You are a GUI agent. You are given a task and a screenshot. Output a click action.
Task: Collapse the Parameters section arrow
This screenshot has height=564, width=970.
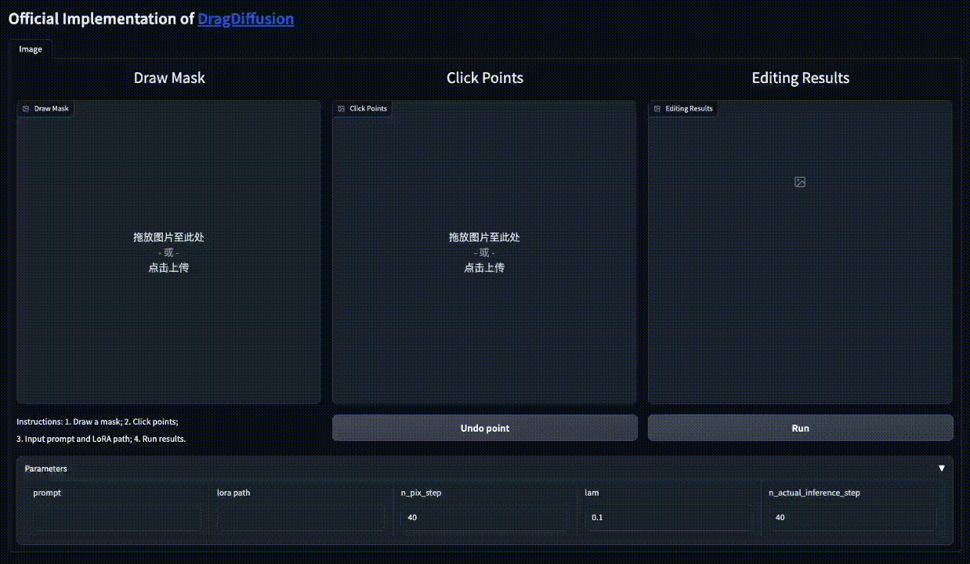942,468
